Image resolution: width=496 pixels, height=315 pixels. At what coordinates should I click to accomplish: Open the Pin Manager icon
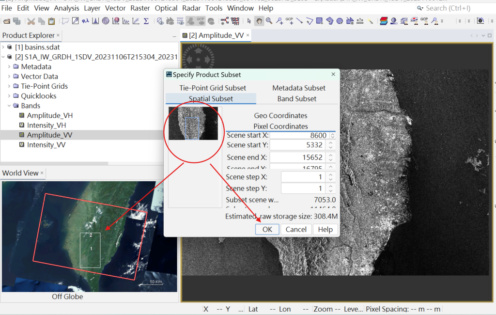coord(434,21)
